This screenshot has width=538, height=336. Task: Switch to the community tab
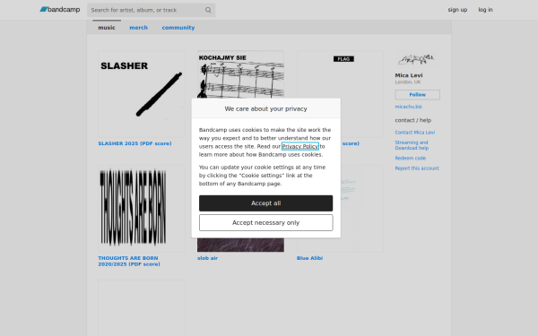click(x=178, y=28)
